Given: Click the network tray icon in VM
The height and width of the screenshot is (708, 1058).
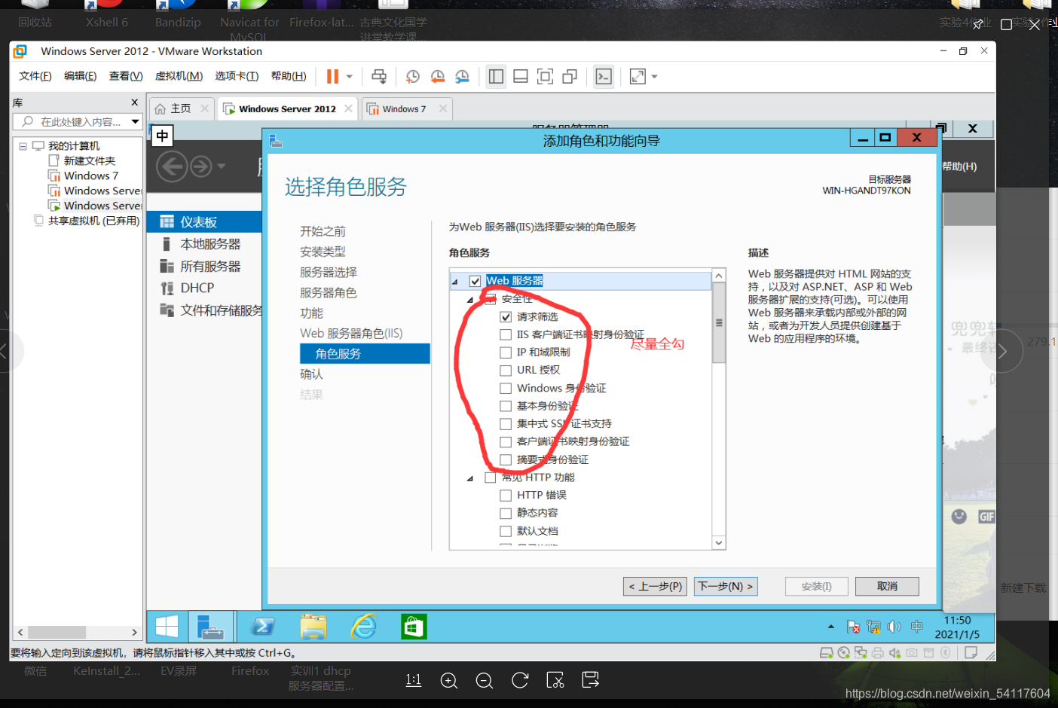Looking at the screenshot, I should [873, 627].
